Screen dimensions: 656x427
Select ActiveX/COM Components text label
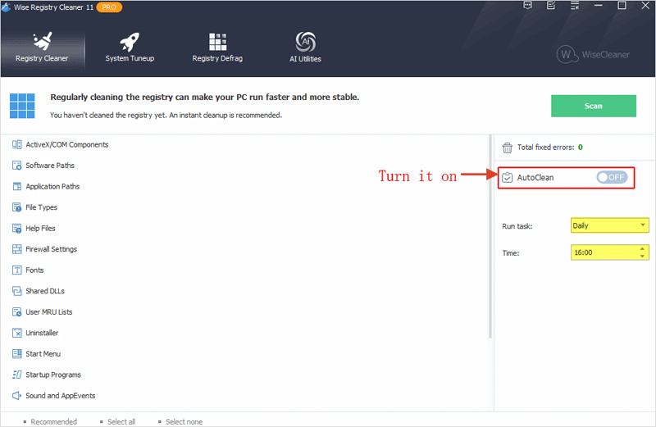click(67, 145)
